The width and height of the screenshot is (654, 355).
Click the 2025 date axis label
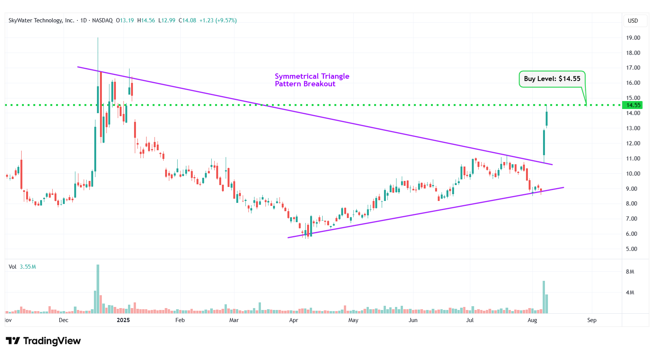[123, 320]
